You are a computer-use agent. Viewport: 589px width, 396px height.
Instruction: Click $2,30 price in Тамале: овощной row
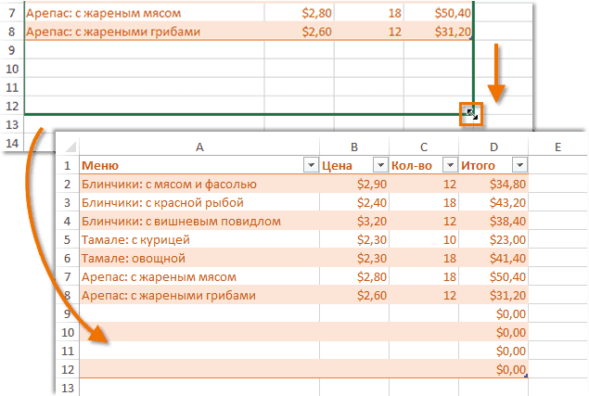point(354,258)
